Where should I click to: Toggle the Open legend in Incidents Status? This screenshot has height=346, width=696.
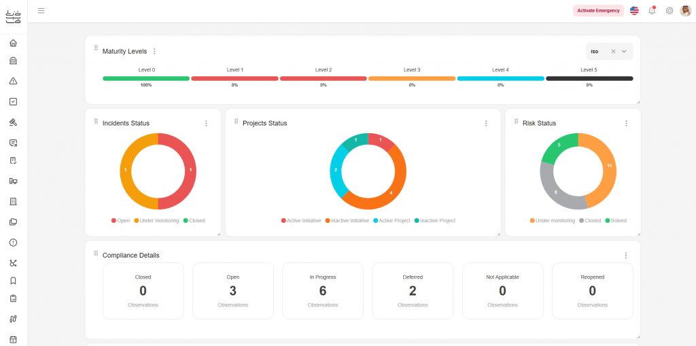[x=120, y=221]
